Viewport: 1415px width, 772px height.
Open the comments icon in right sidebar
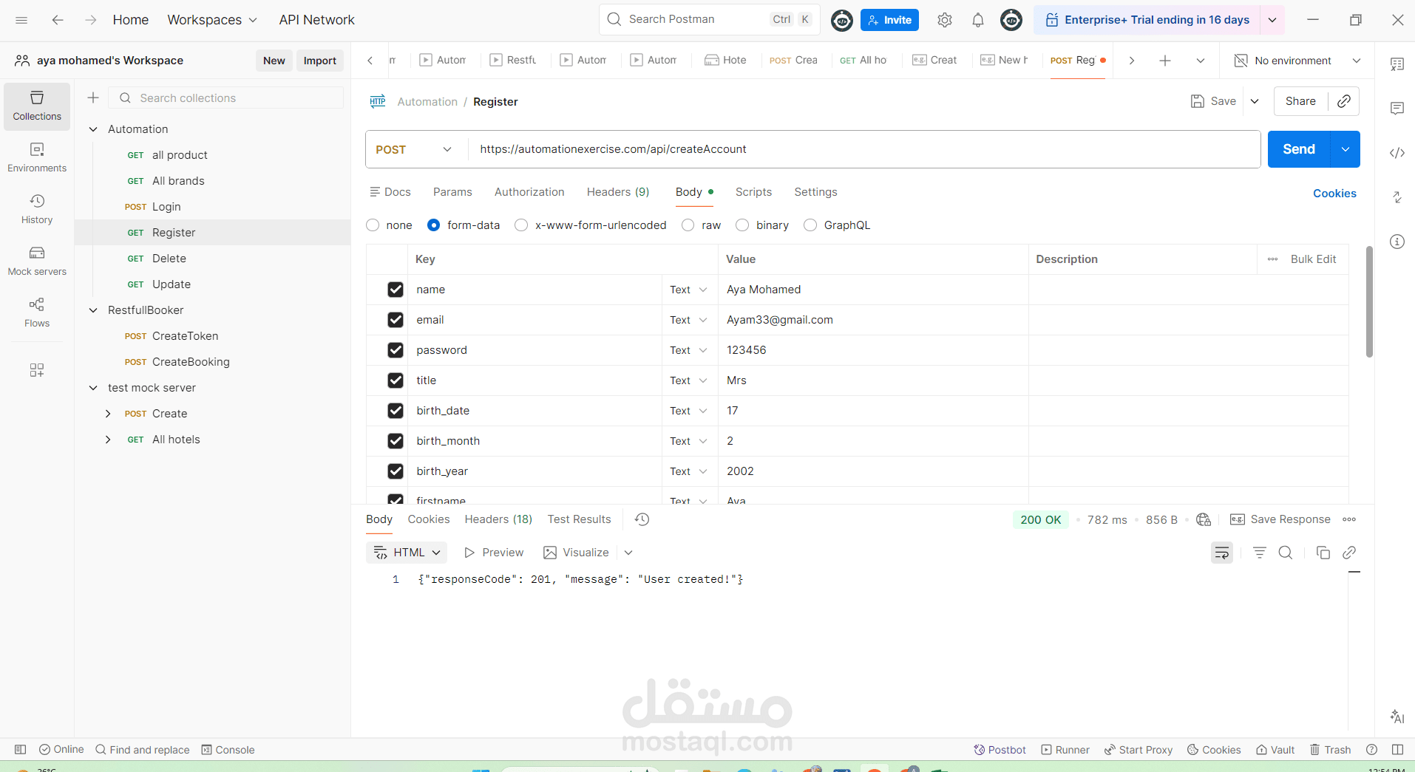[1397, 109]
